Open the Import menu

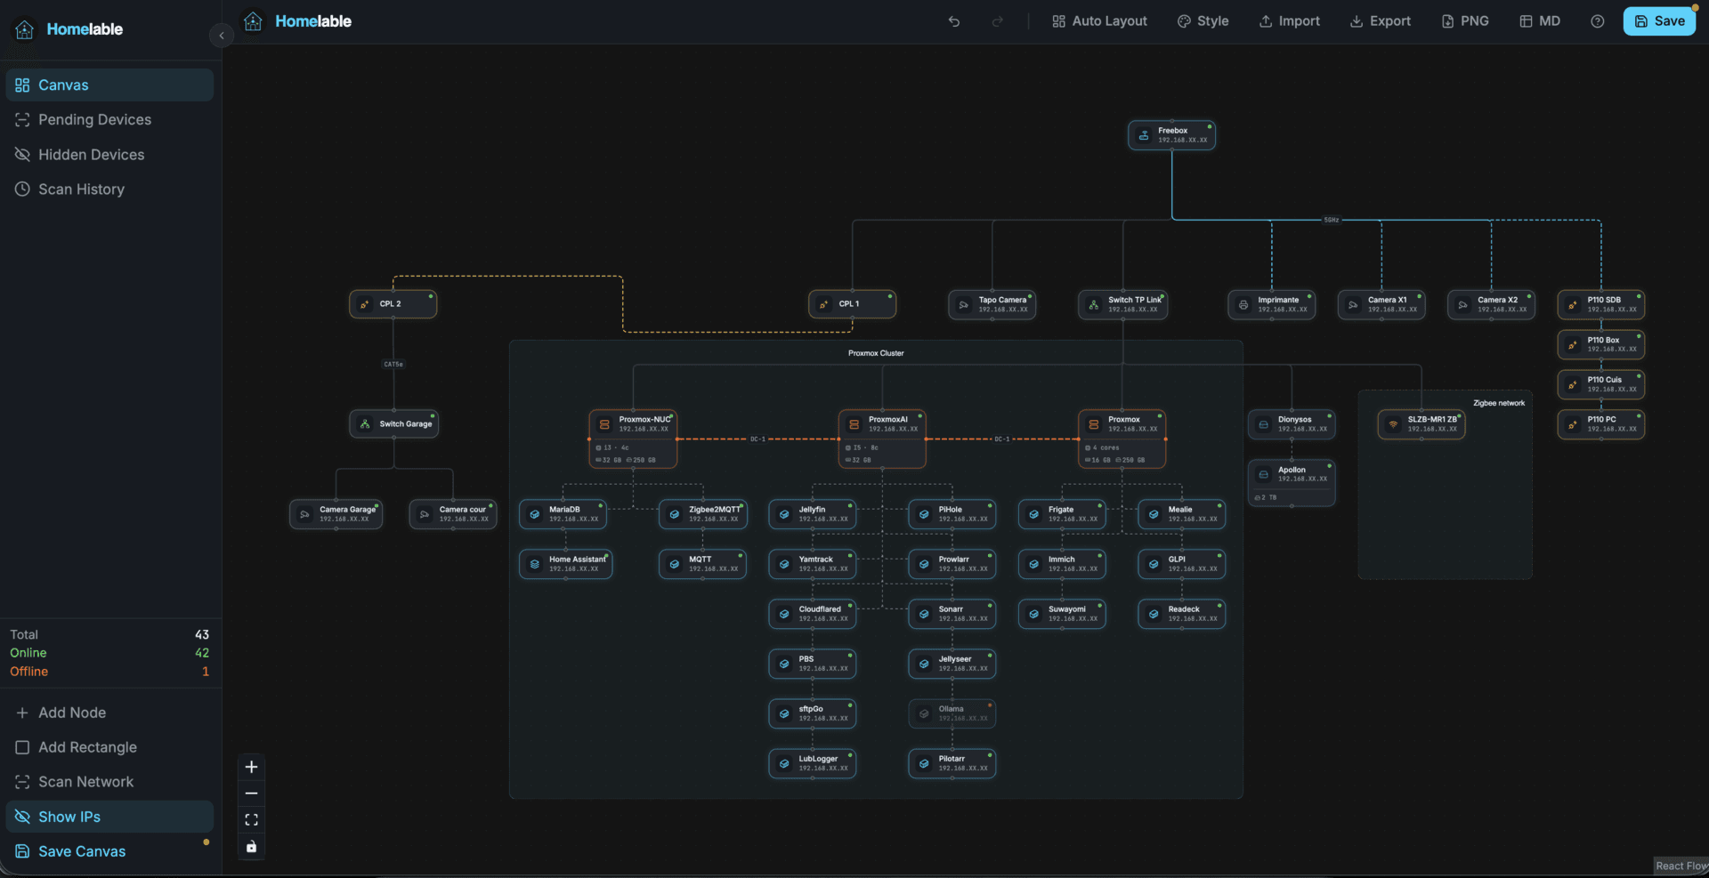[x=1289, y=20]
